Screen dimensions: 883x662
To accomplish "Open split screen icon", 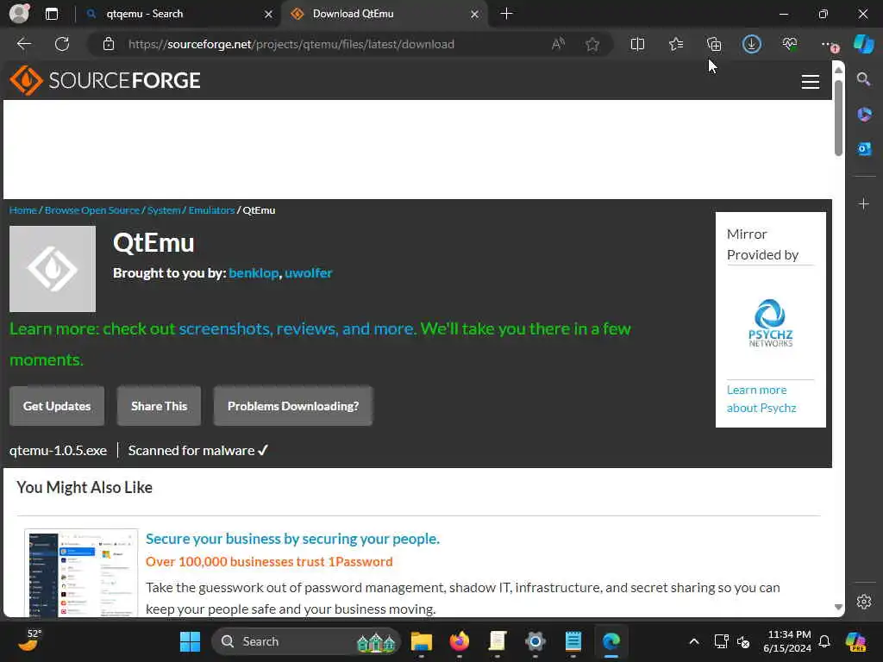I will click(637, 44).
